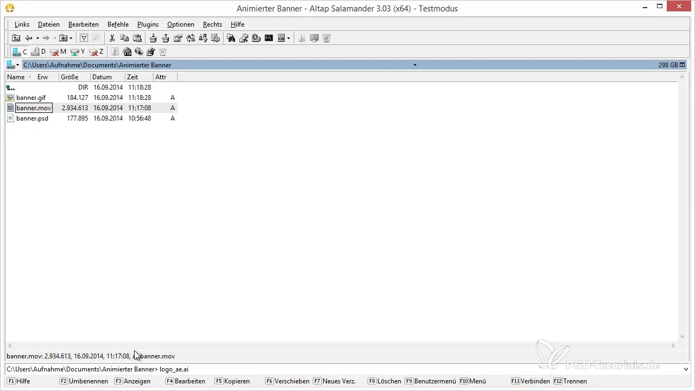This screenshot has height=391, width=695.
Task: Open directory history dropdown in path bar
Action: pyautogui.click(x=415, y=65)
